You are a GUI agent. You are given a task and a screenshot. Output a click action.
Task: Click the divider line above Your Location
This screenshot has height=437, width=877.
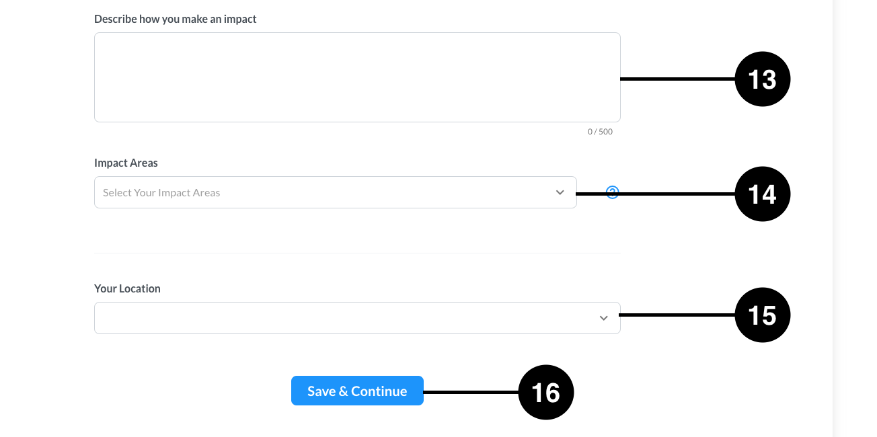click(x=357, y=253)
